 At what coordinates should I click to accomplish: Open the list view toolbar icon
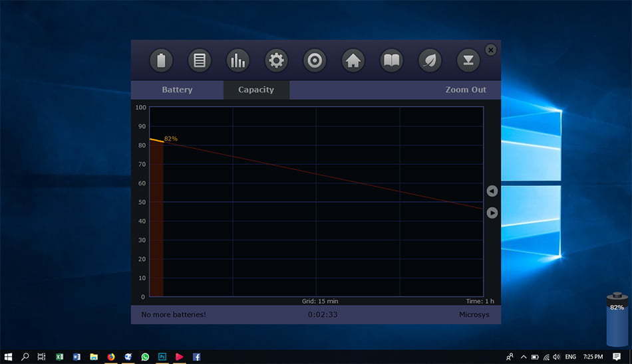point(200,61)
